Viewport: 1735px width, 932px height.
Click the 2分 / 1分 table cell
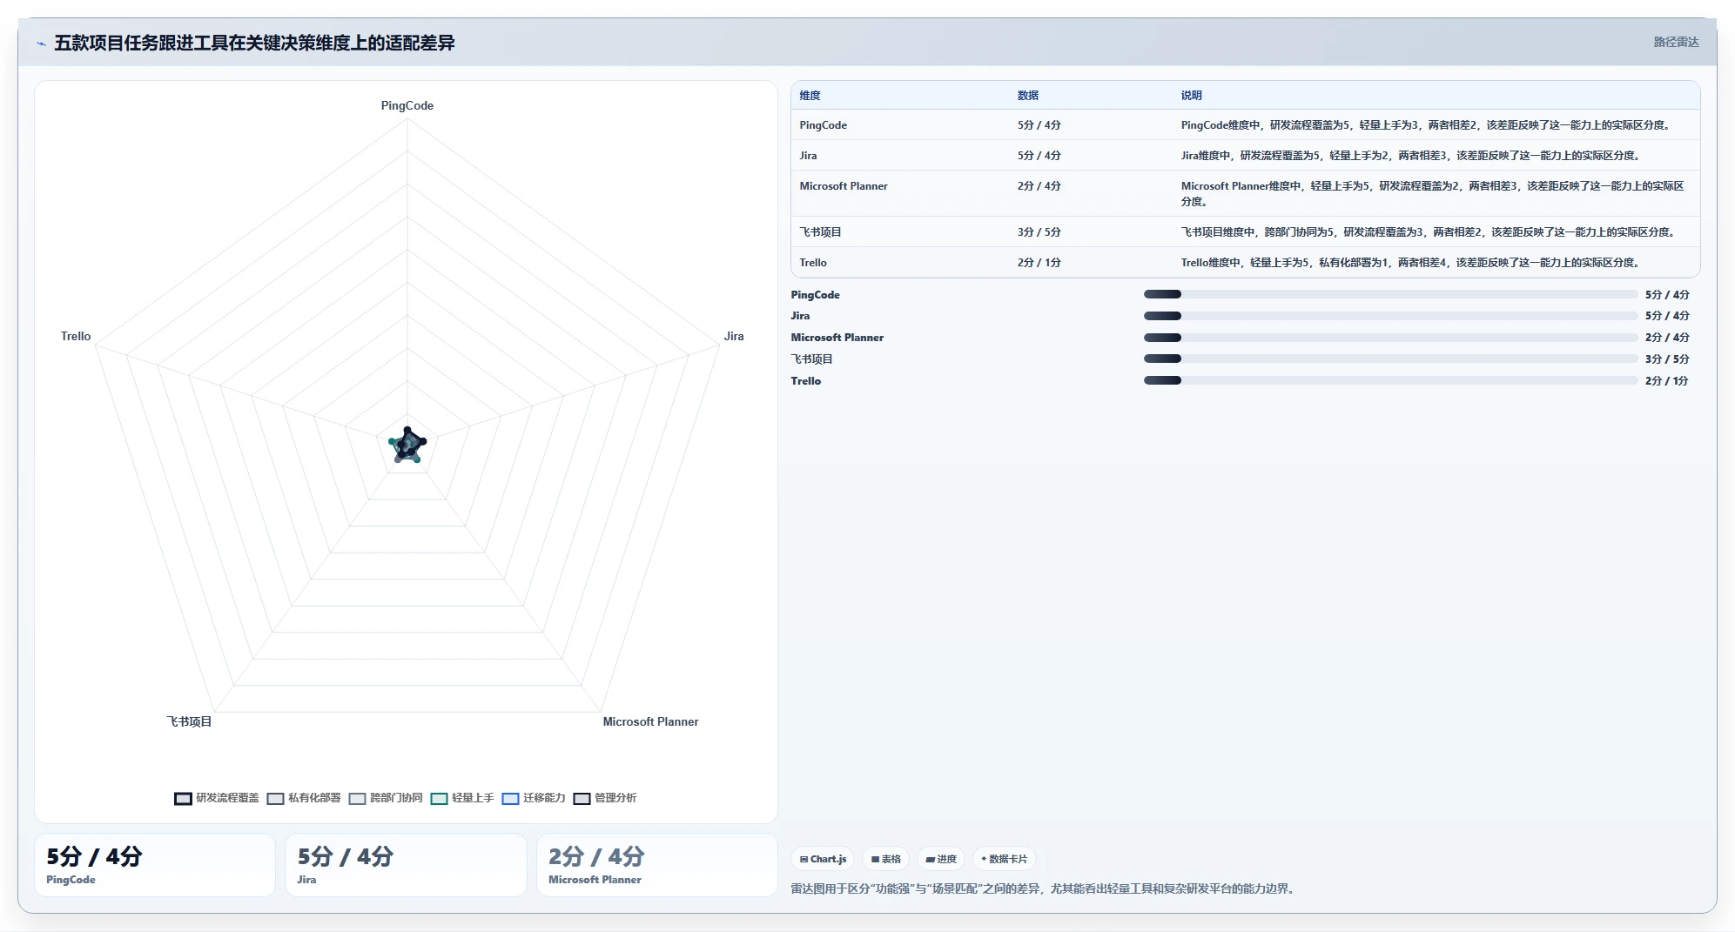click(1039, 263)
